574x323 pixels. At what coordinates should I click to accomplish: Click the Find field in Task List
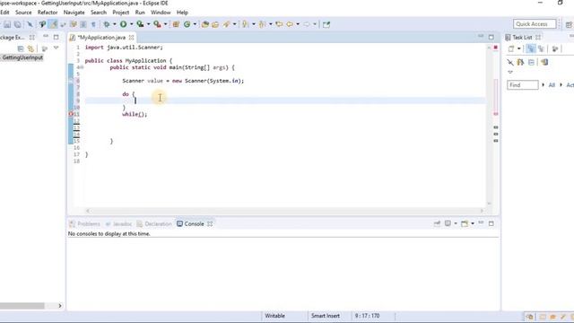click(522, 85)
